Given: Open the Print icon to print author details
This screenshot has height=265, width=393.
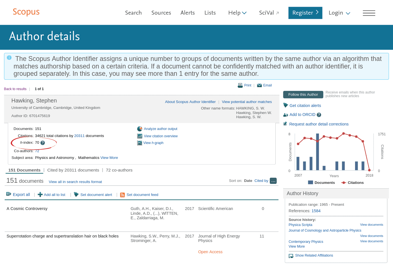Looking at the screenshot, I should [240, 85].
